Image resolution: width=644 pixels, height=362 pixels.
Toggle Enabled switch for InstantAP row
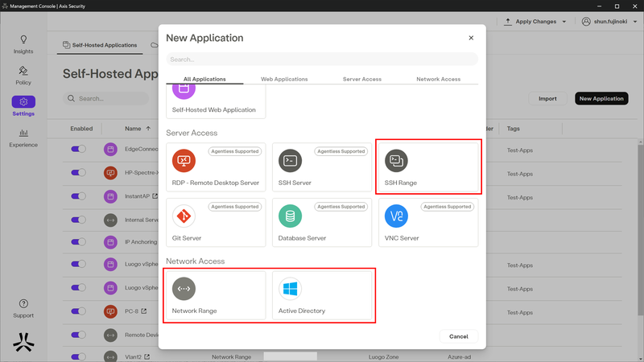78,196
